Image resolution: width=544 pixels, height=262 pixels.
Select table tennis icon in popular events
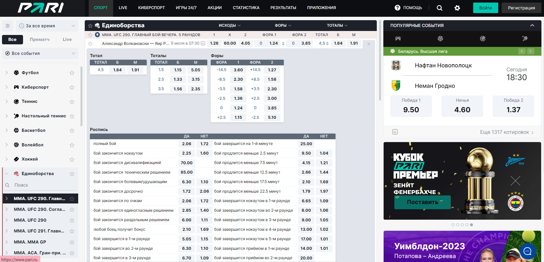click(525, 38)
